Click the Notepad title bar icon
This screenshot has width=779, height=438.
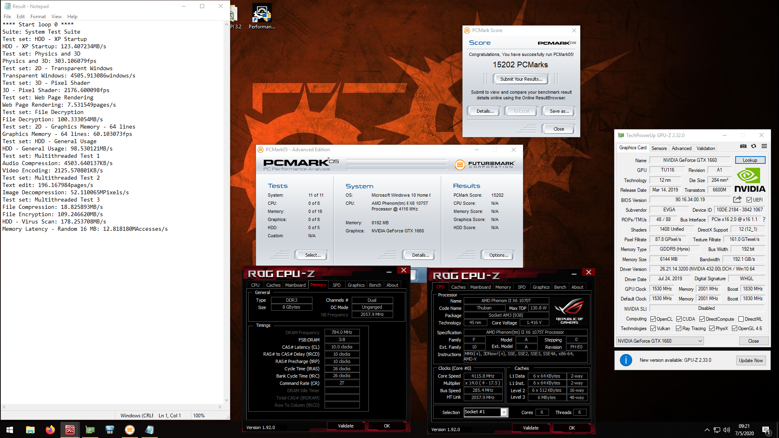click(x=7, y=6)
